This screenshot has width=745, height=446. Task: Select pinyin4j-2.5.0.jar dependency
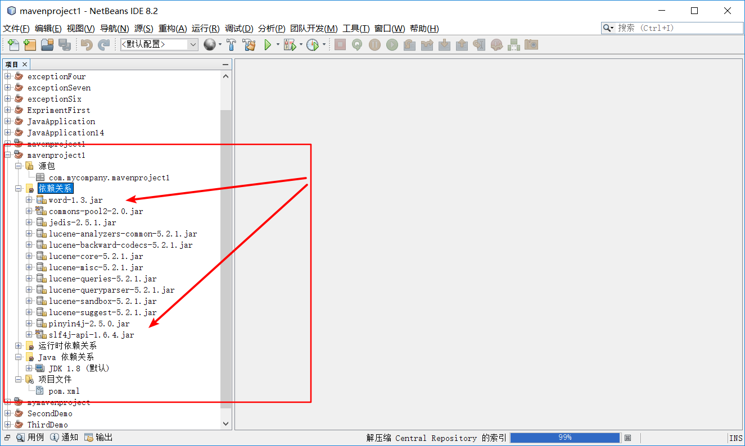click(89, 324)
